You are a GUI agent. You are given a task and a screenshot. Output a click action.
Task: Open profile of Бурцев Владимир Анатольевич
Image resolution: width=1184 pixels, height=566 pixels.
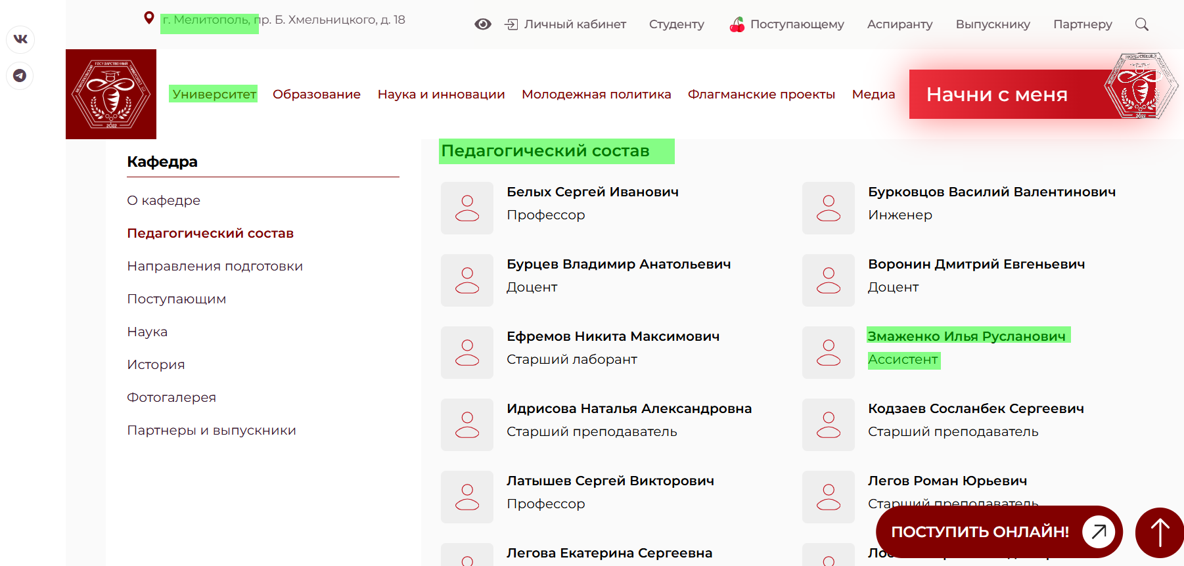pyautogui.click(x=618, y=264)
